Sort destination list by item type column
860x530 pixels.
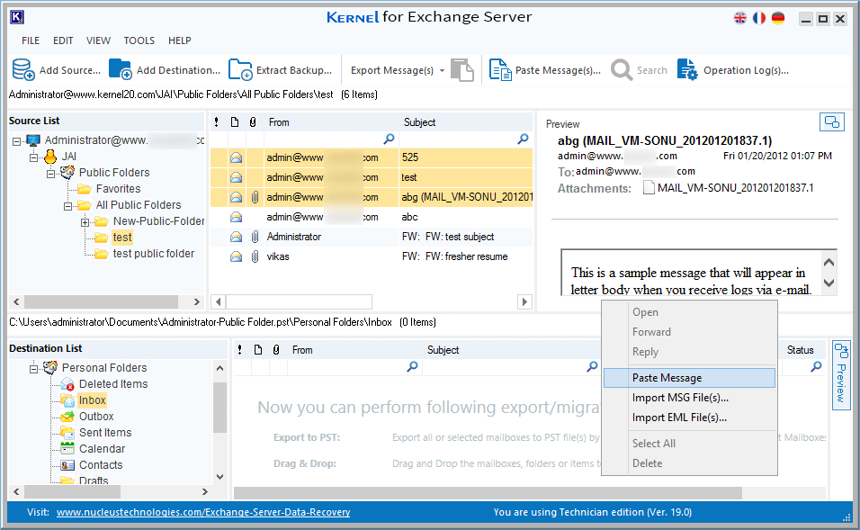coord(258,350)
